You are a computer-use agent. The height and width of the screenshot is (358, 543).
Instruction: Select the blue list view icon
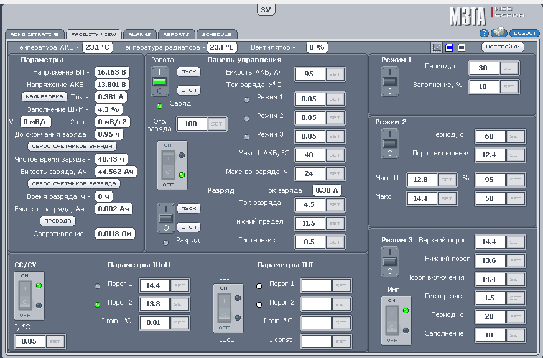click(x=449, y=47)
